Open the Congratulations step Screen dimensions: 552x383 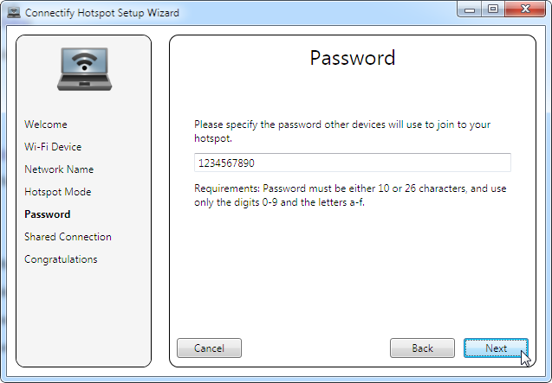pyautogui.click(x=61, y=259)
